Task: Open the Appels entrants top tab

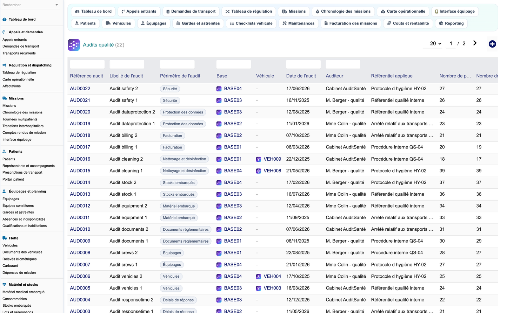Action: [139, 12]
